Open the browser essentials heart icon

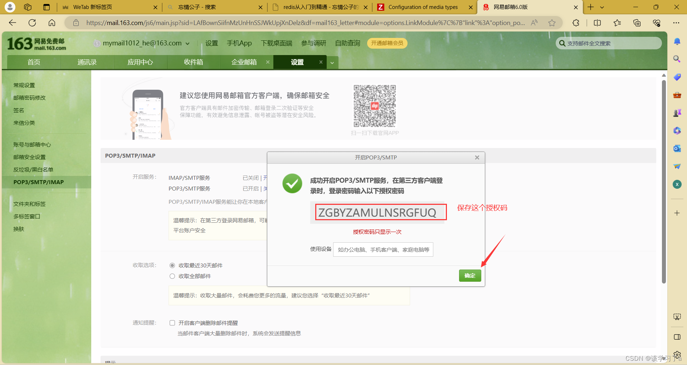pyautogui.click(x=657, y=23)
